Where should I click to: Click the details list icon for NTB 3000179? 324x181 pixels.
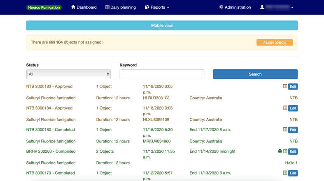pos(285,173)
